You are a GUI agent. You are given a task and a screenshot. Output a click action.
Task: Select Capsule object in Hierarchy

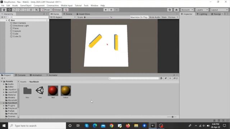coord(17,31)
